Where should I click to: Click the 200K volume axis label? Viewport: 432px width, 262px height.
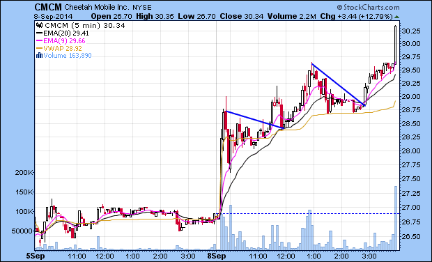click(24, 173)
